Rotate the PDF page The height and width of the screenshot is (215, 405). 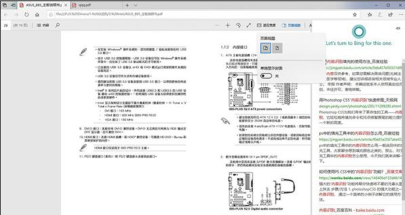point(238,26)
